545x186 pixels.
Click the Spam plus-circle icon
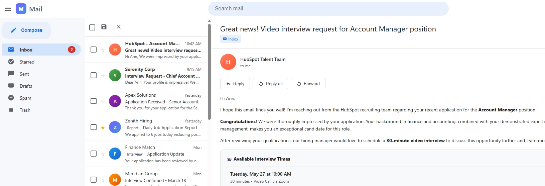[x=11, y=98]
